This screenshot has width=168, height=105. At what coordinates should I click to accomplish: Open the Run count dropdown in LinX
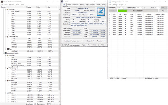159,8
